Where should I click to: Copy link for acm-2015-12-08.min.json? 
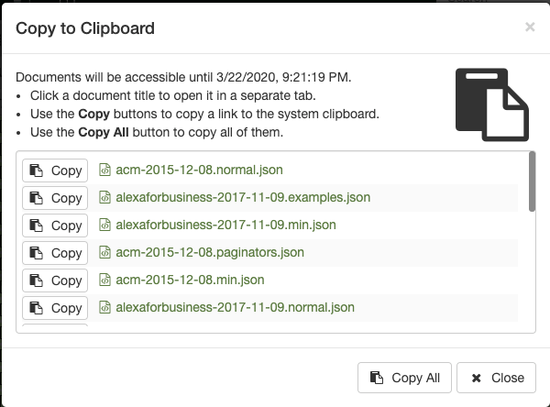[55, 280]
